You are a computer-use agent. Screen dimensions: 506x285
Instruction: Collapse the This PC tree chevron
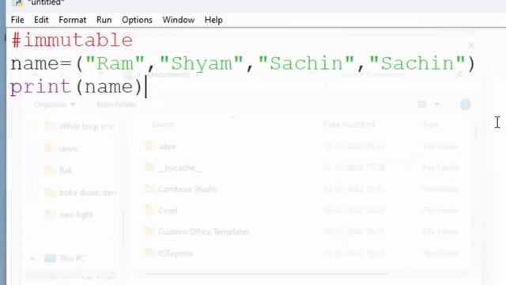pos(32,259)
